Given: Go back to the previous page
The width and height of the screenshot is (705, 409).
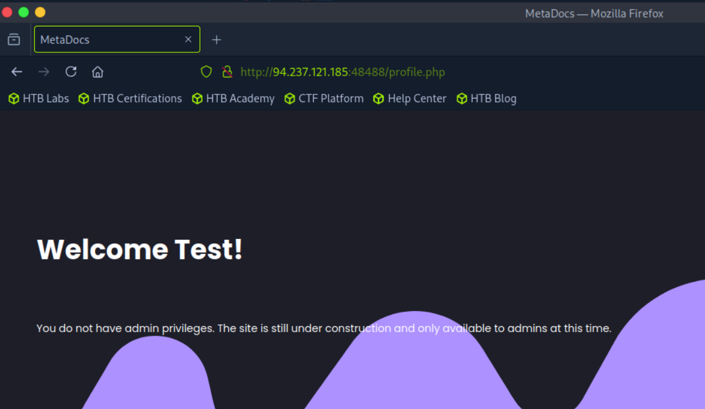Looking at the screenshot, I should pos(17,72).
